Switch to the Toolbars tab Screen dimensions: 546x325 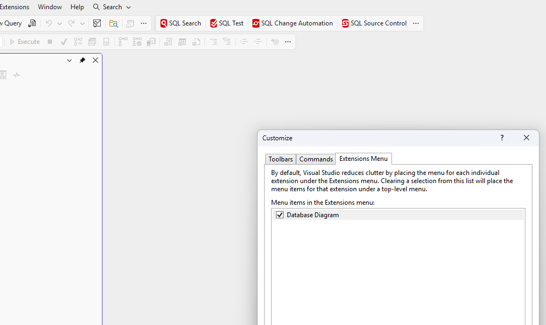(280, 159)
